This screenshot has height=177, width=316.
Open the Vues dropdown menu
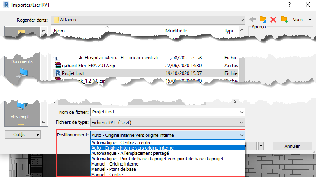pyautogui.click(x=302, y=20)
